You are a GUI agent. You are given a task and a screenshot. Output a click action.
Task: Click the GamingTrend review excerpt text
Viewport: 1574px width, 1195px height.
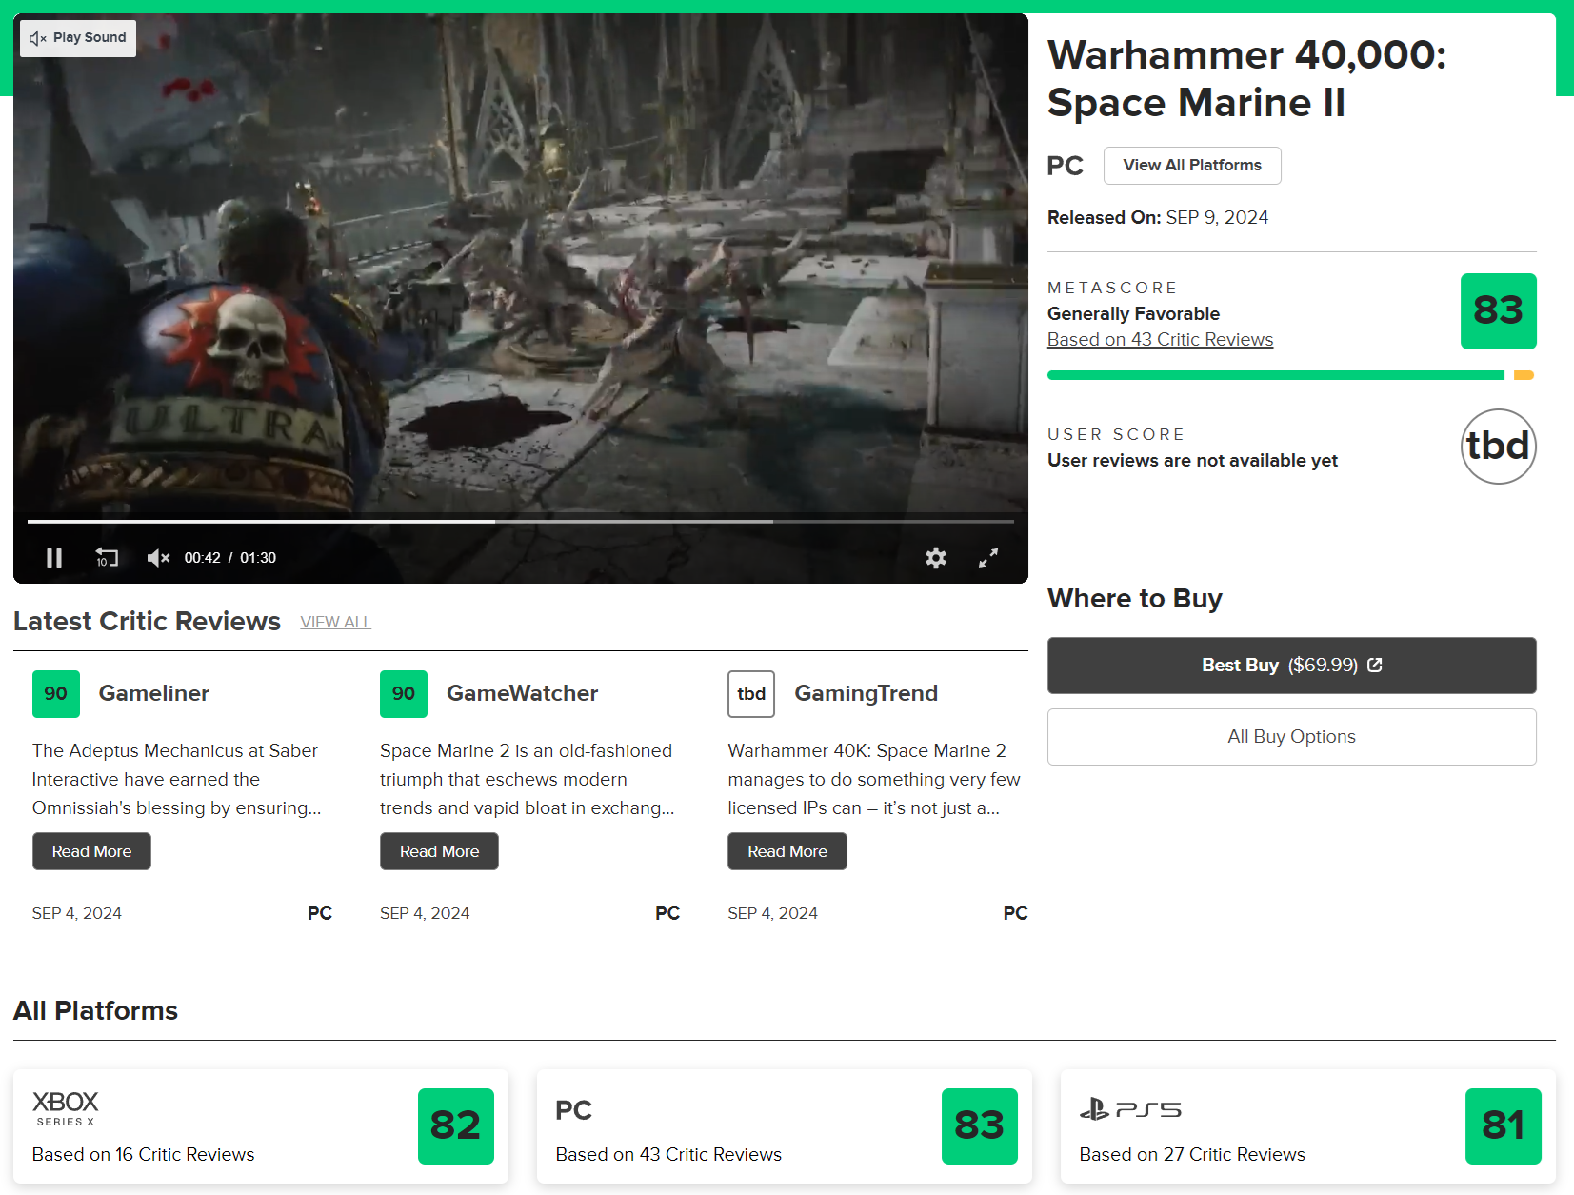874,780
